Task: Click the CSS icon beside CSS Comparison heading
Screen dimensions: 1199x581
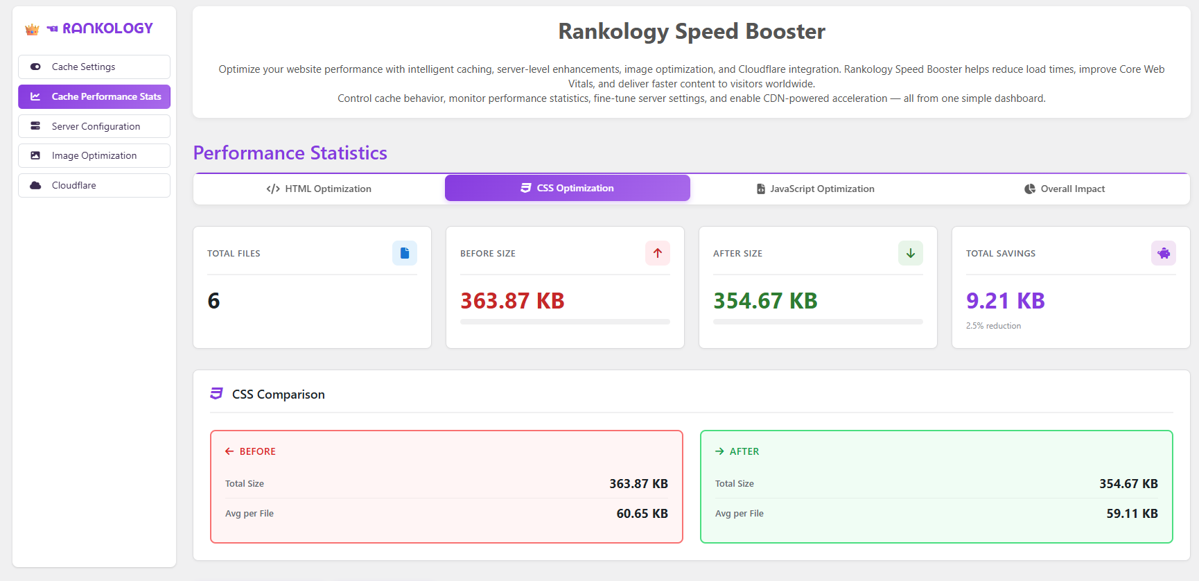Action: [x=216, y=394]
